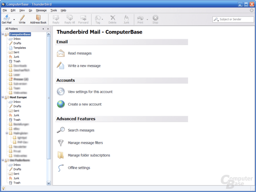Viewport: 256px width, 192px height.
Task: Open the Edit menu
Action: 13,10
